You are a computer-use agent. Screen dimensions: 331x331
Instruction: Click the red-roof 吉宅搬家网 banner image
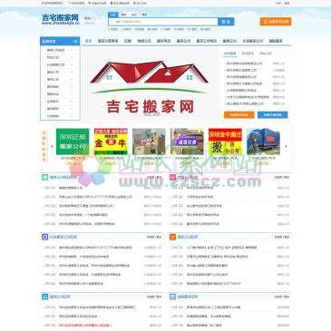coord(151,84)
